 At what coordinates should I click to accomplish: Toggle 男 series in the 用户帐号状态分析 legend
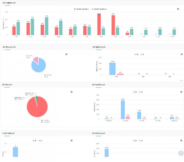click(135, 141)
